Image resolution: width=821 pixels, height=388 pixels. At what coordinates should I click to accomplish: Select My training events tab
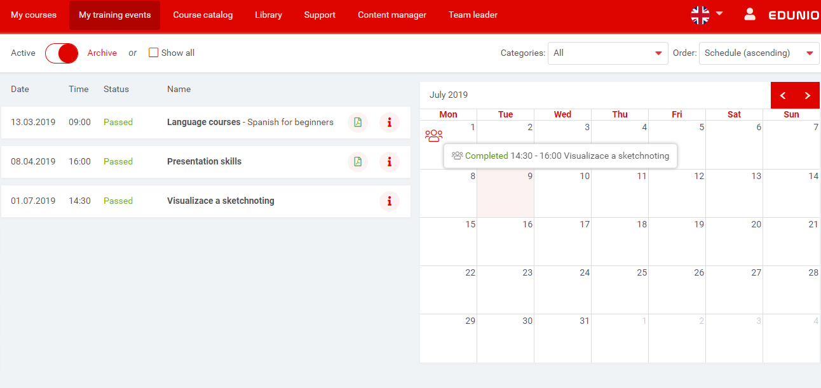click(115, 15)
